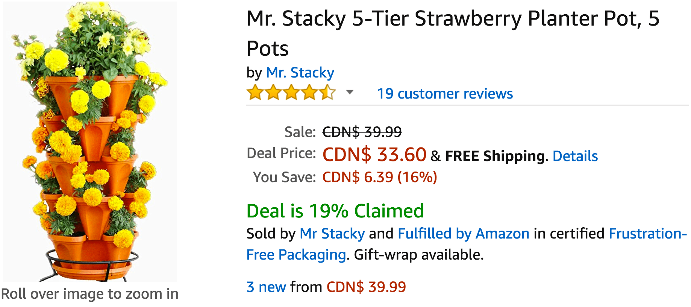
Task: Open the Mr Stacky seller link
Action: pyautogui.click(x=332, y=234)
